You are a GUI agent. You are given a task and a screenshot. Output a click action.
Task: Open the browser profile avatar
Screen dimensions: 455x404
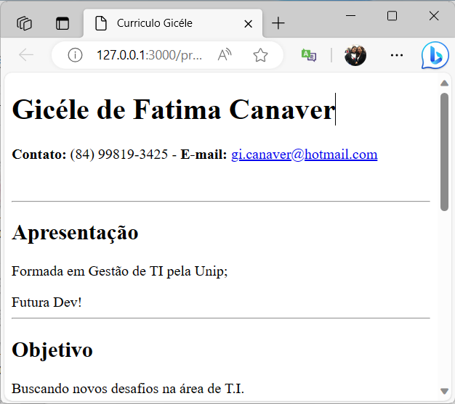coord(355,55)
